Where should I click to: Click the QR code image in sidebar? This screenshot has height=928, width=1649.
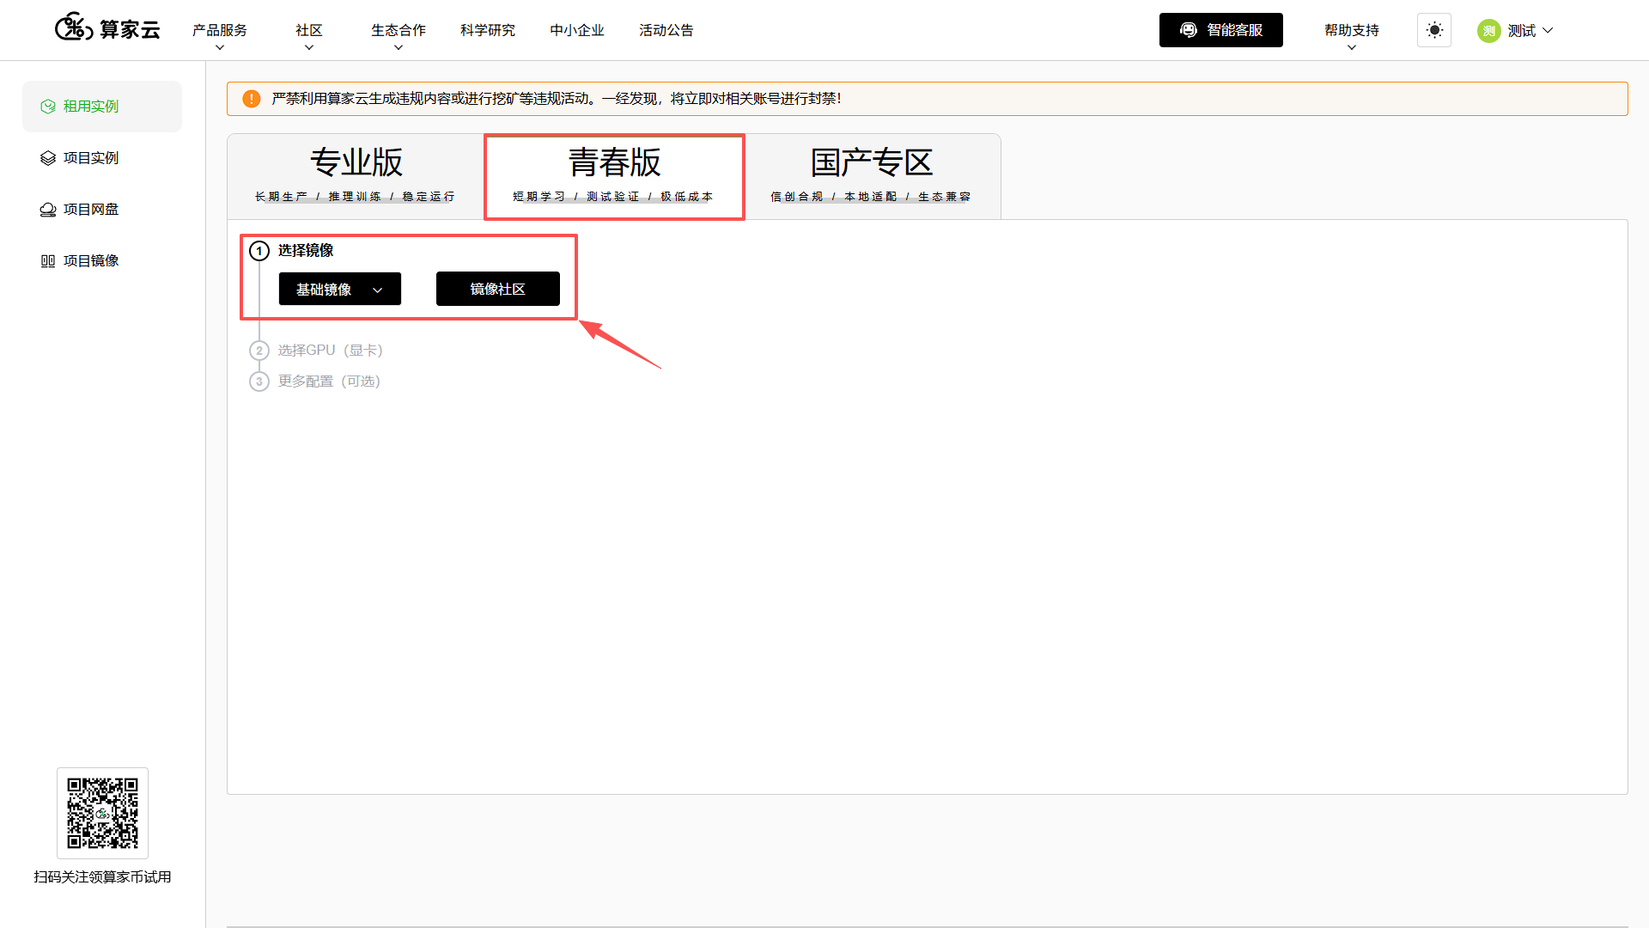pos(102,813)
